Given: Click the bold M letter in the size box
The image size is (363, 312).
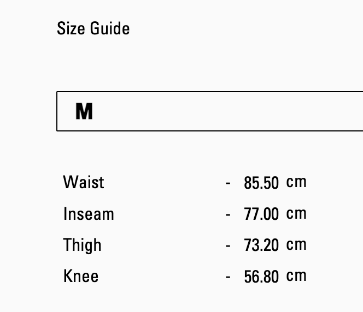Looking at the screenshot, I should 84,111.
